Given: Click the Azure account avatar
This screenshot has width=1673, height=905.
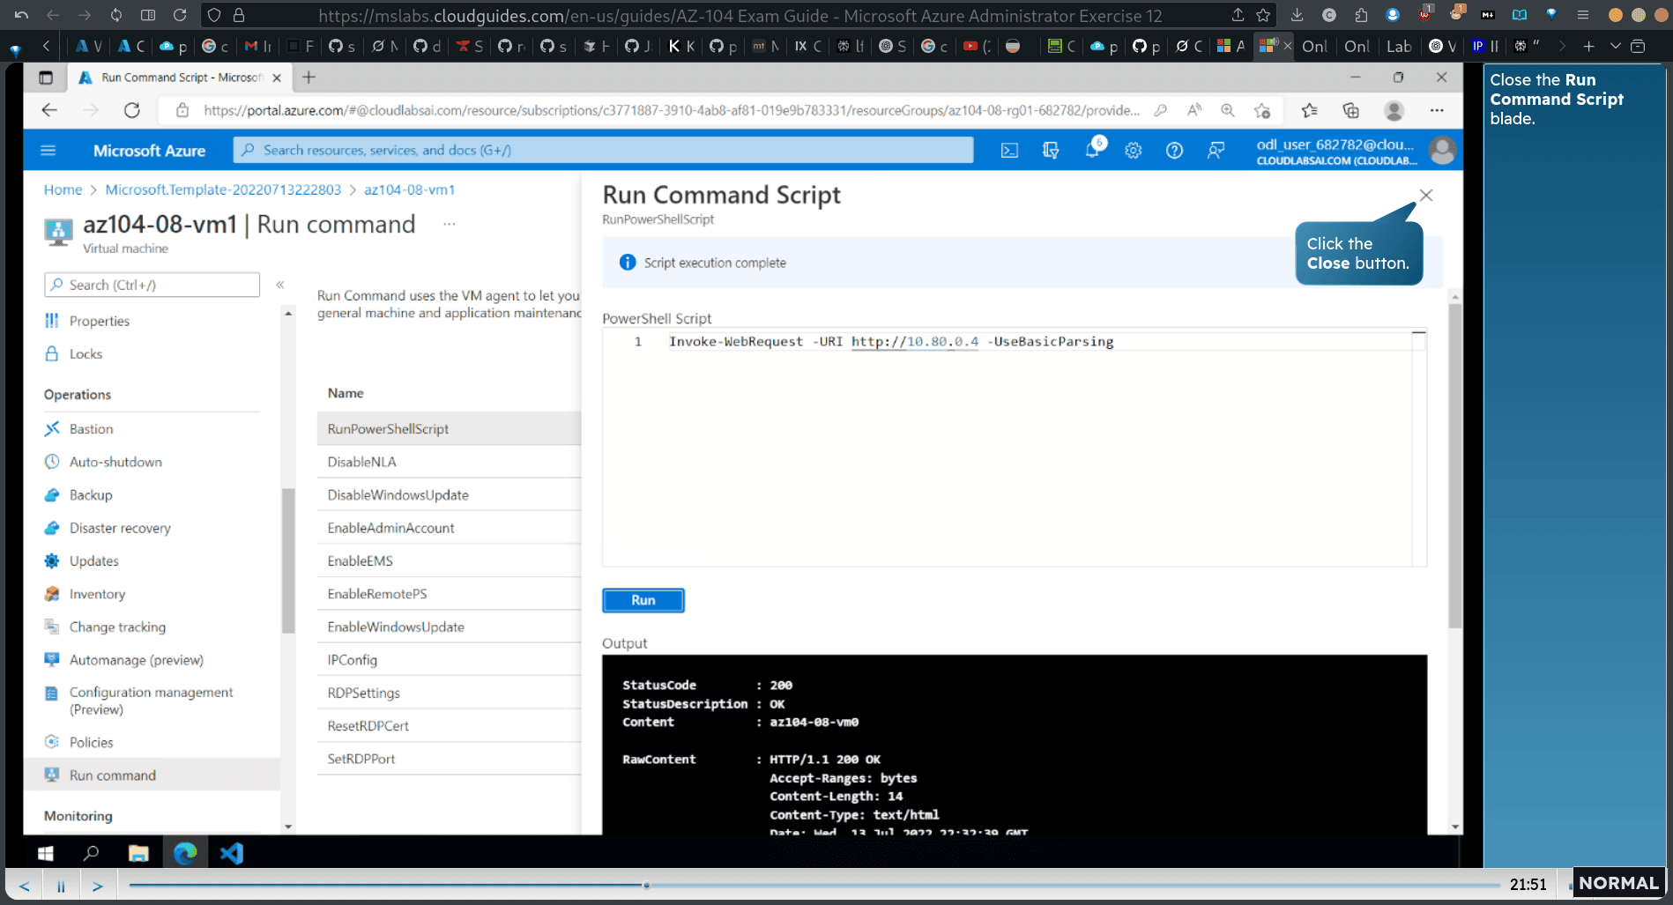Looking at the screenshot, I should click(x=1442, y=151).
